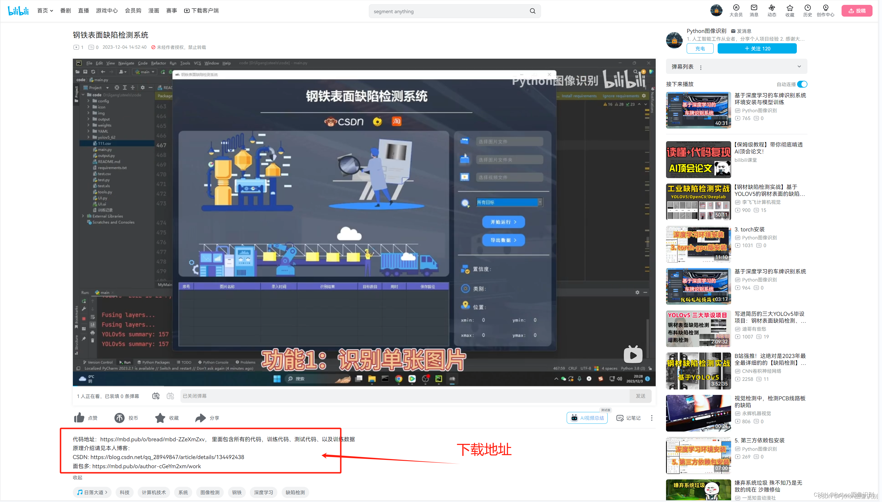Open 游戏中心 navigation item

point(107,11)
